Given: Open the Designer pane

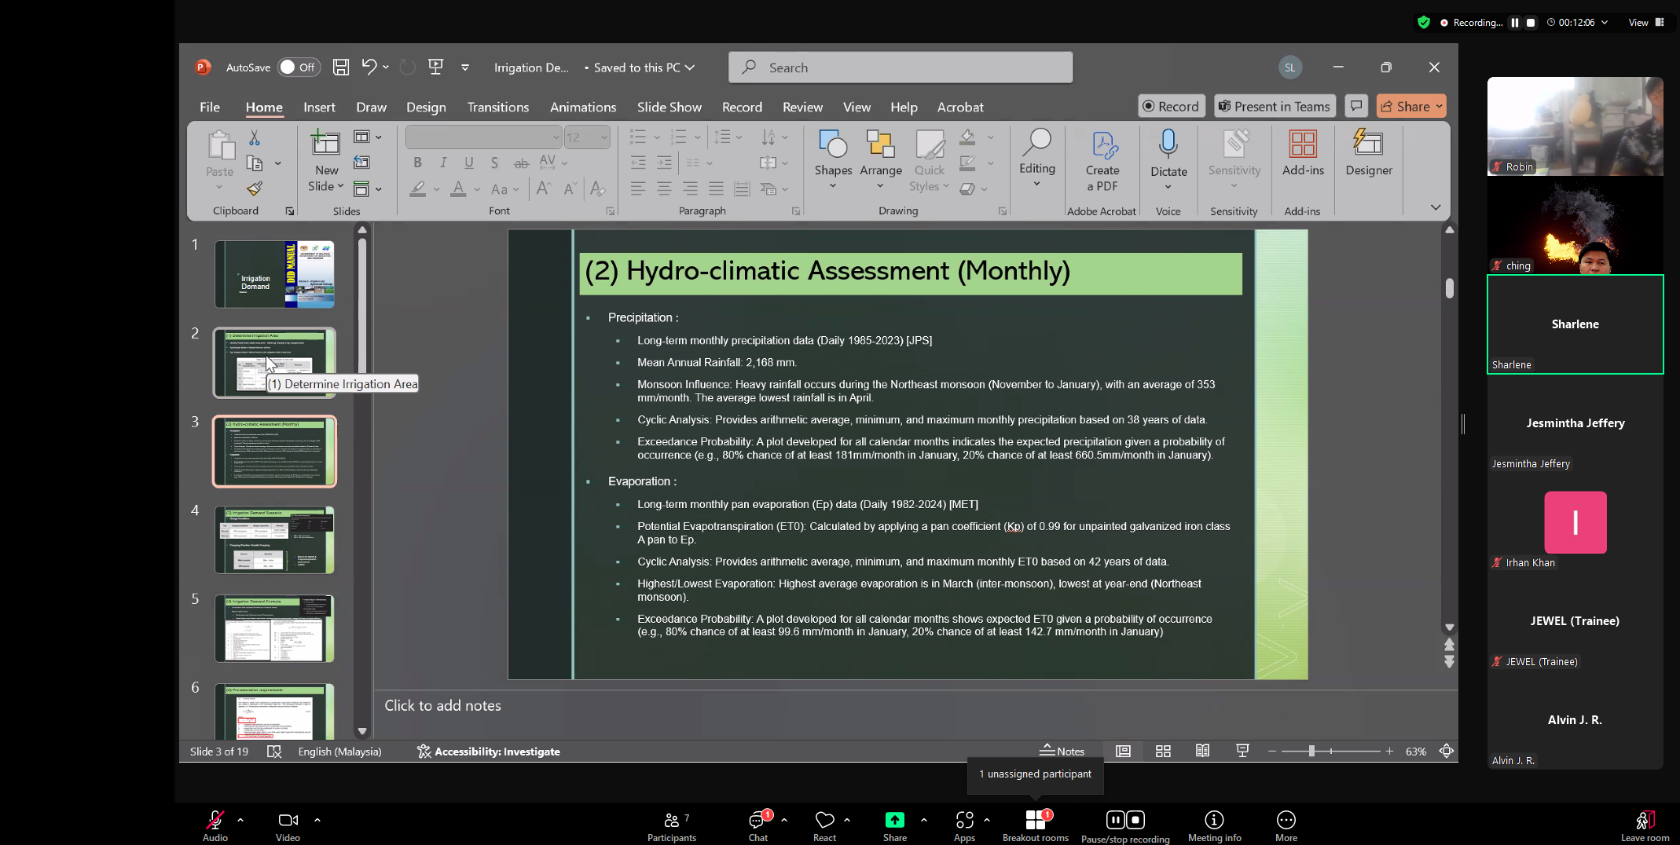Looking at the screenshot, I should coord(1369,153).
